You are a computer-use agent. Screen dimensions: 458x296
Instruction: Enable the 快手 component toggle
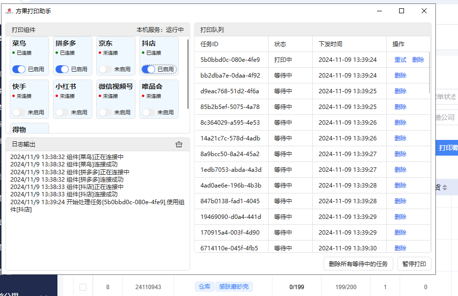click(19, 112)
